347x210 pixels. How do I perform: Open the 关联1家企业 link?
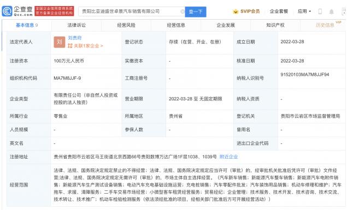pyautogui.click(x=85, y=46)
